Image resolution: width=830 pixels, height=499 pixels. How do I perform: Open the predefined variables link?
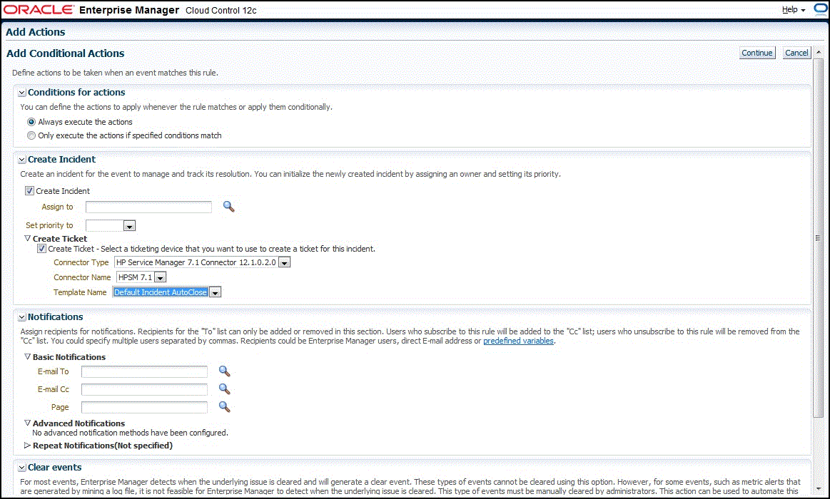(518, 341)
